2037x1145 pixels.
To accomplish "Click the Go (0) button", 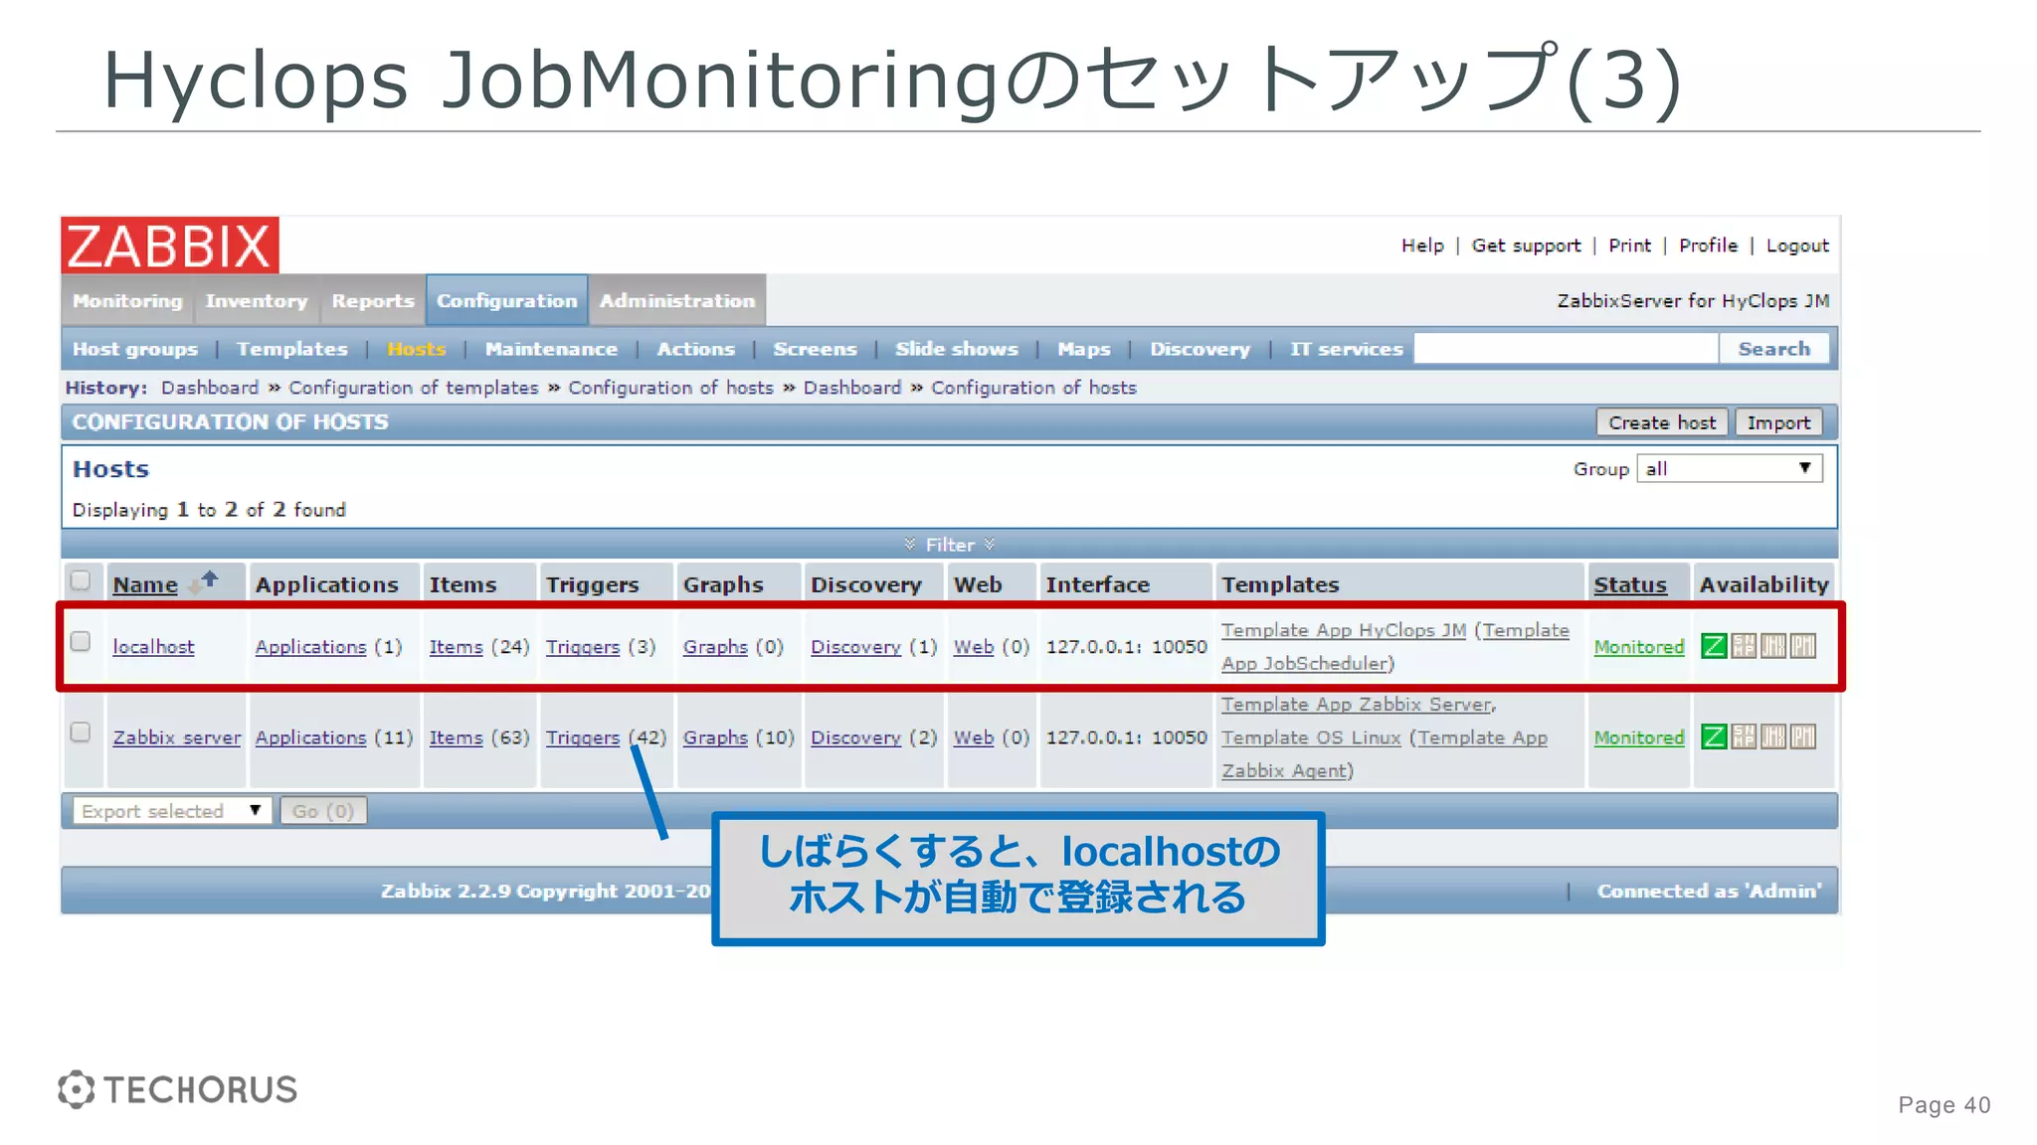I will click(x=323, y=811).
